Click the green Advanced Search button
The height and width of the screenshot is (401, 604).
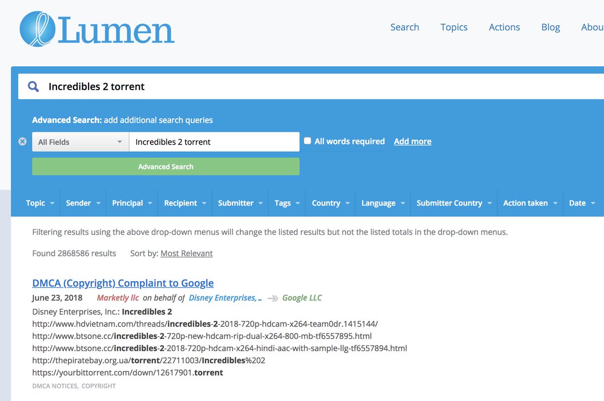[x=166, y=166]
